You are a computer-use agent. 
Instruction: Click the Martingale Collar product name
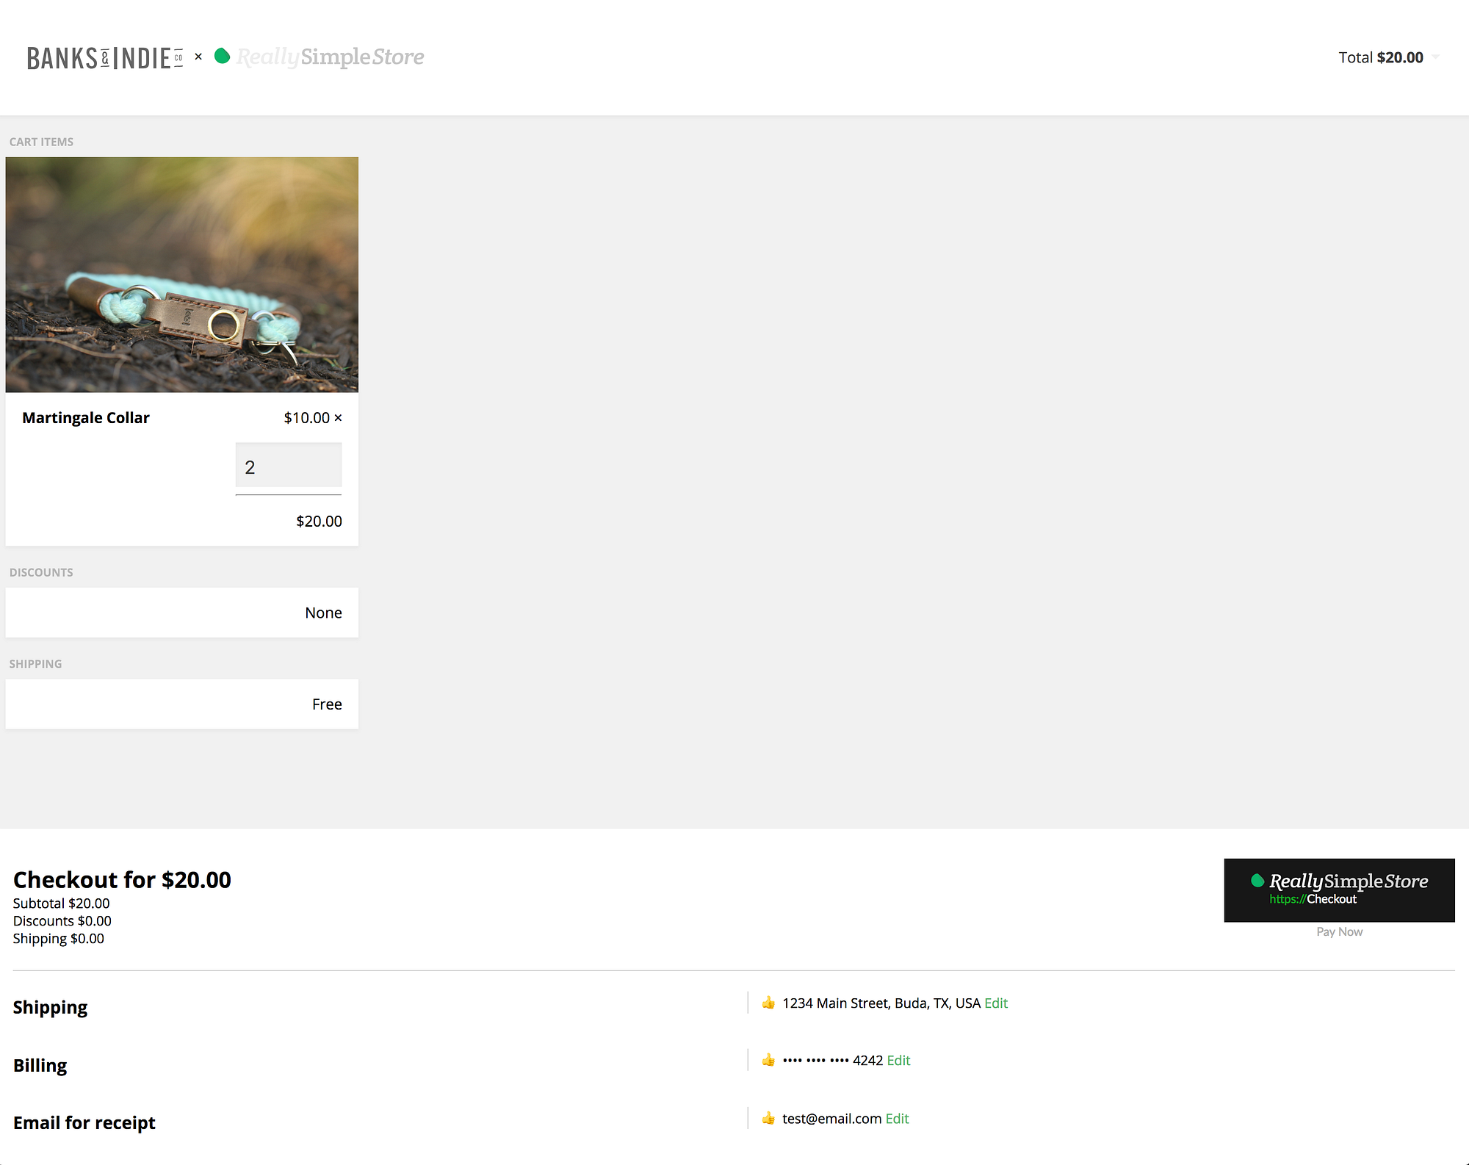click(x=86, y=417)
